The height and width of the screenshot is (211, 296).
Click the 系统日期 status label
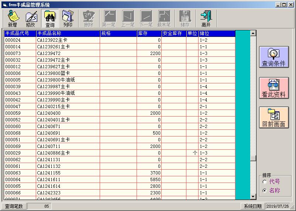(252, 206)
